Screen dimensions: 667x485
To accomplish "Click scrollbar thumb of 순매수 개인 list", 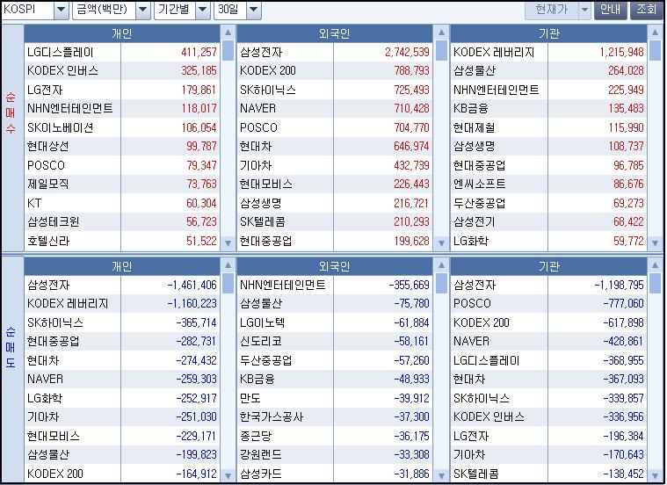I will tap(228, 51).
